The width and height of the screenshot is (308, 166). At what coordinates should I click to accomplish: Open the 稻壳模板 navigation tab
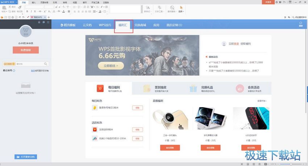[x=68, y=25]
